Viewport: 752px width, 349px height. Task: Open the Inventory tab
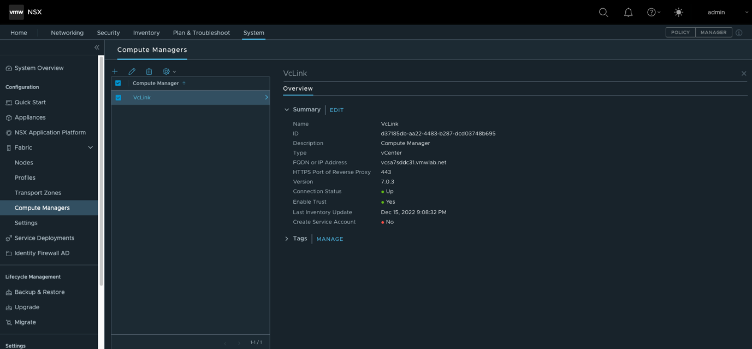click(146, 33)
